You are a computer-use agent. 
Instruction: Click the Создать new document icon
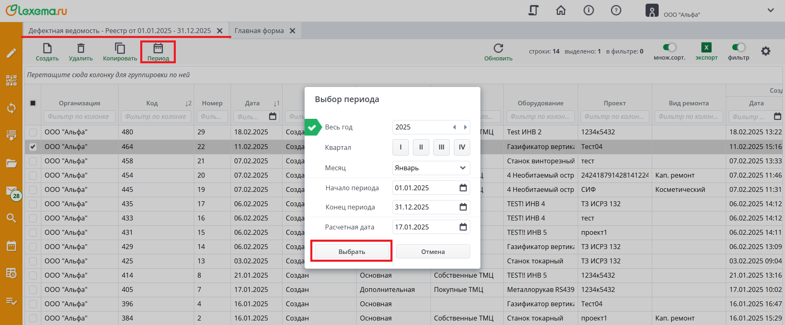[47, 49]
